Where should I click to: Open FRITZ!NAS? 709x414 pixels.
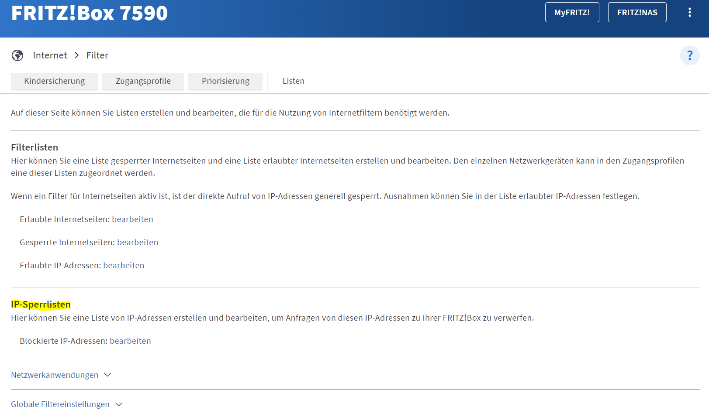[637, 12]
